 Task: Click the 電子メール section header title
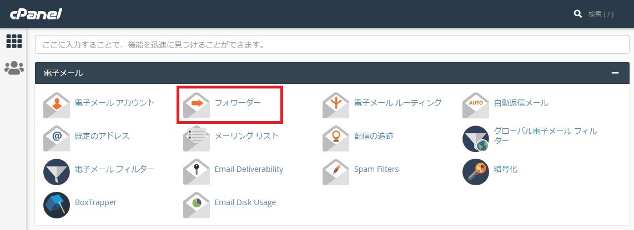[x=63, y=73]
